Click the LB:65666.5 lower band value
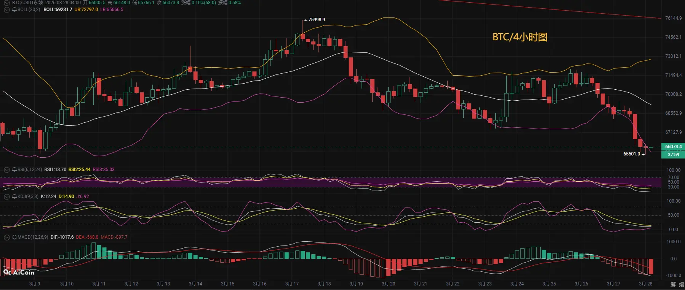685x290 pixels. (112, 10)
